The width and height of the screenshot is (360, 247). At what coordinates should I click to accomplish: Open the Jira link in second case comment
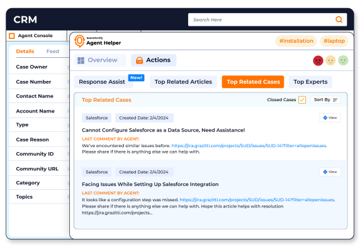[x=257, y=200]
